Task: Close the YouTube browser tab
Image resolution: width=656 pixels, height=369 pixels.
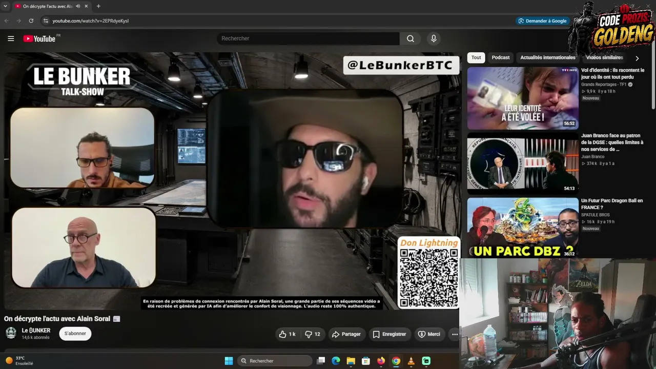Action: (x=85, y=6)
